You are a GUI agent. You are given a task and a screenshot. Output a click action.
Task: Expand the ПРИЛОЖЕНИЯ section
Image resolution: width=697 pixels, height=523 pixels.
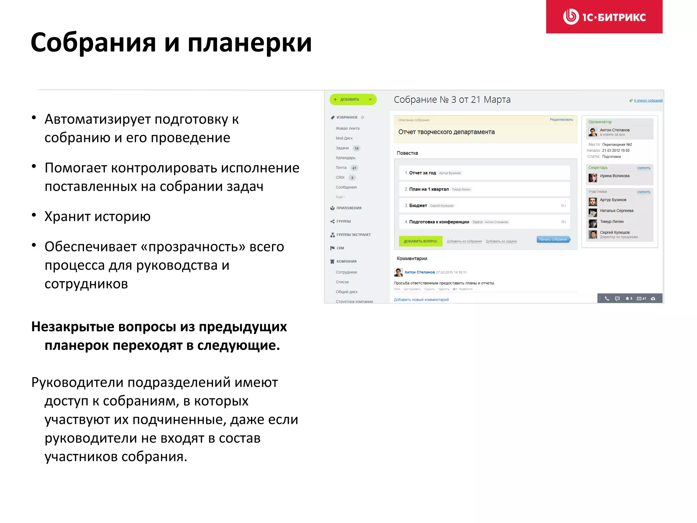pos(349,208)
